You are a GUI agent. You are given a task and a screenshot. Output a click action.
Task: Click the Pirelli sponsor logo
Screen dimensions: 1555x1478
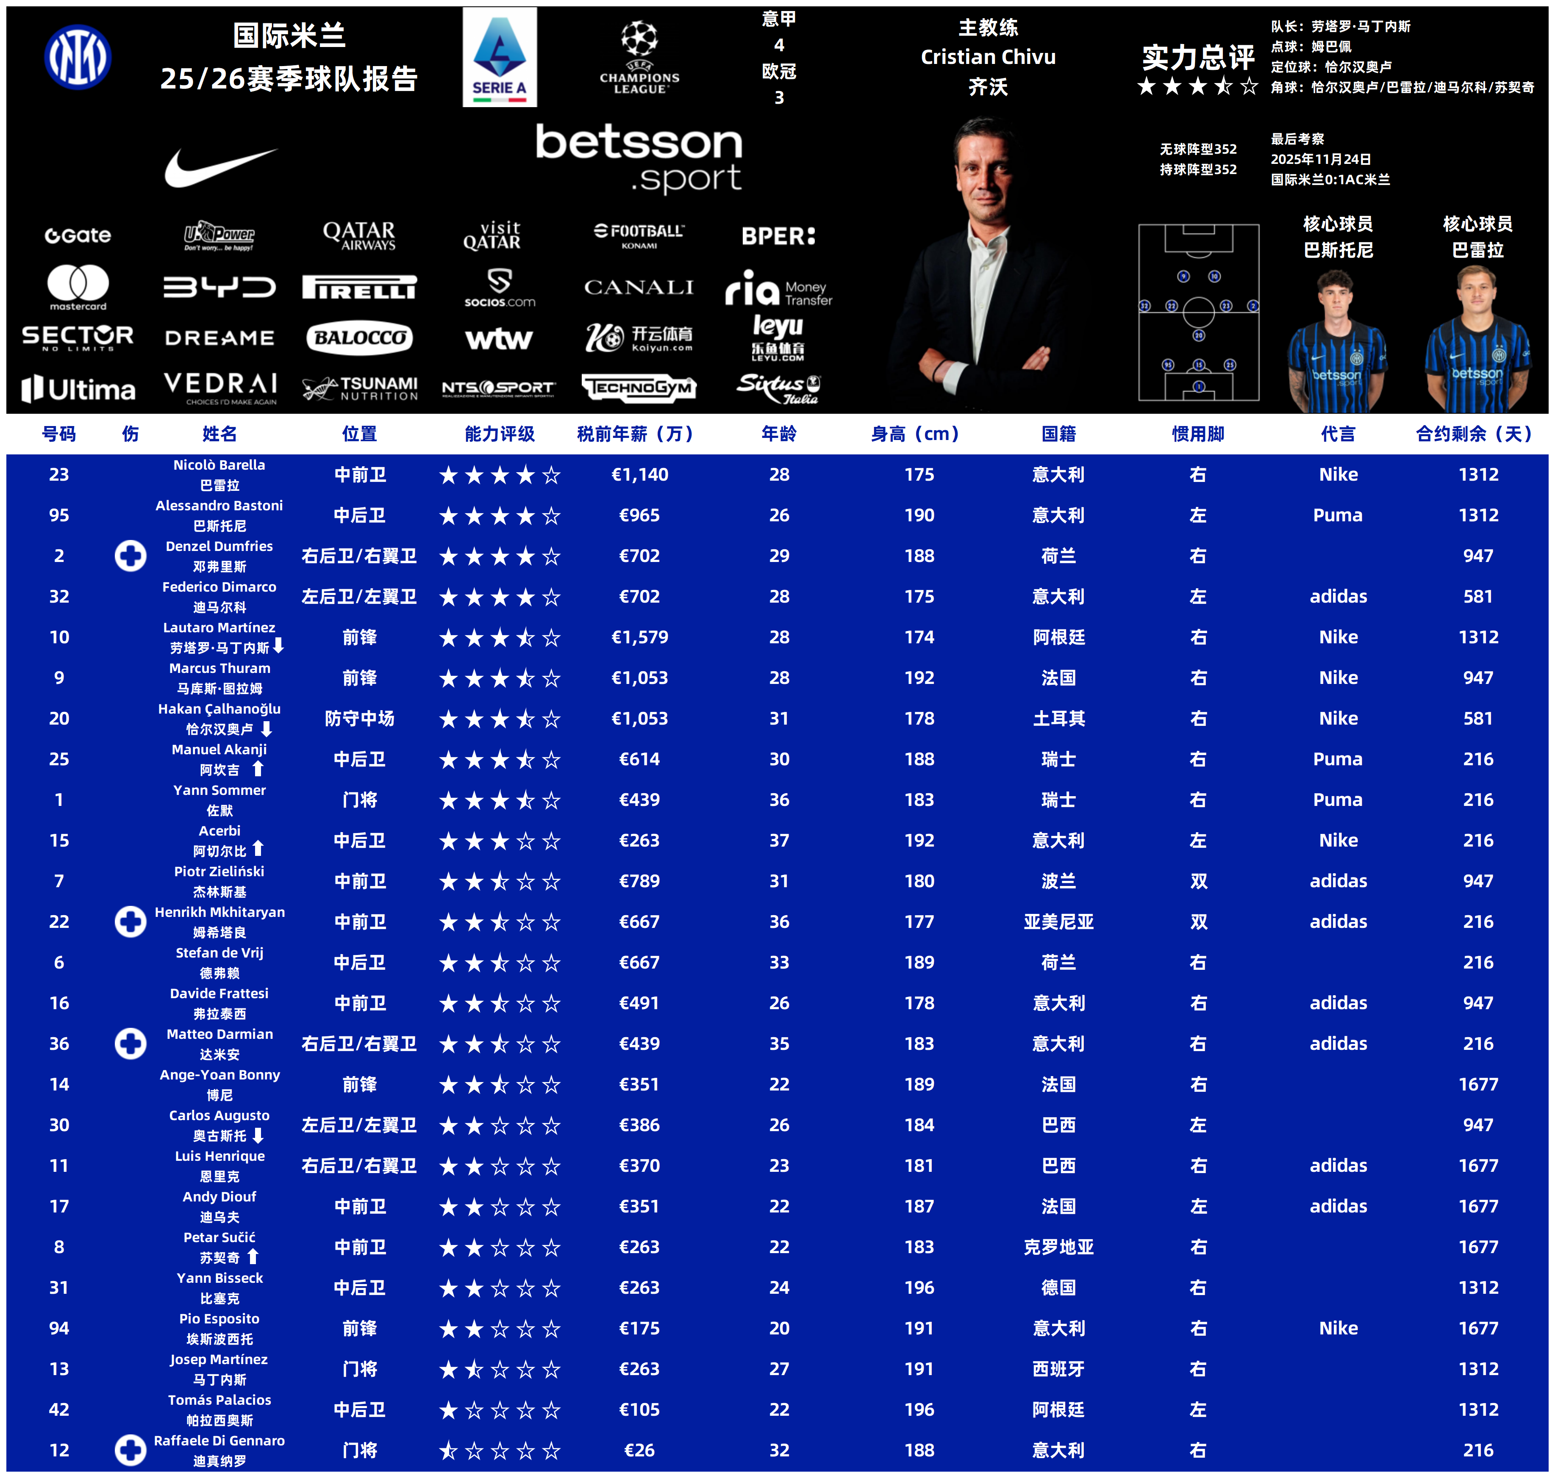coord(359,287)
